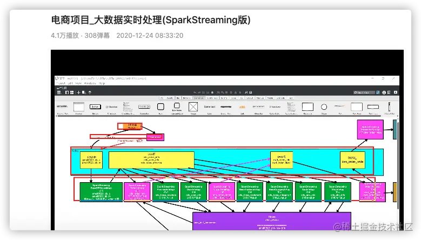Click left arrow of UI library scrollbar

point(56,116)
